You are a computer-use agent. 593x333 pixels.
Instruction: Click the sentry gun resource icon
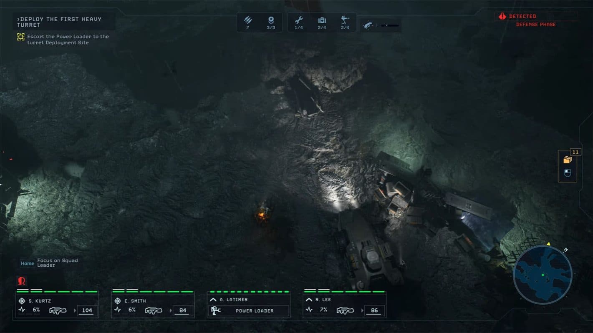tap(345, 20)
